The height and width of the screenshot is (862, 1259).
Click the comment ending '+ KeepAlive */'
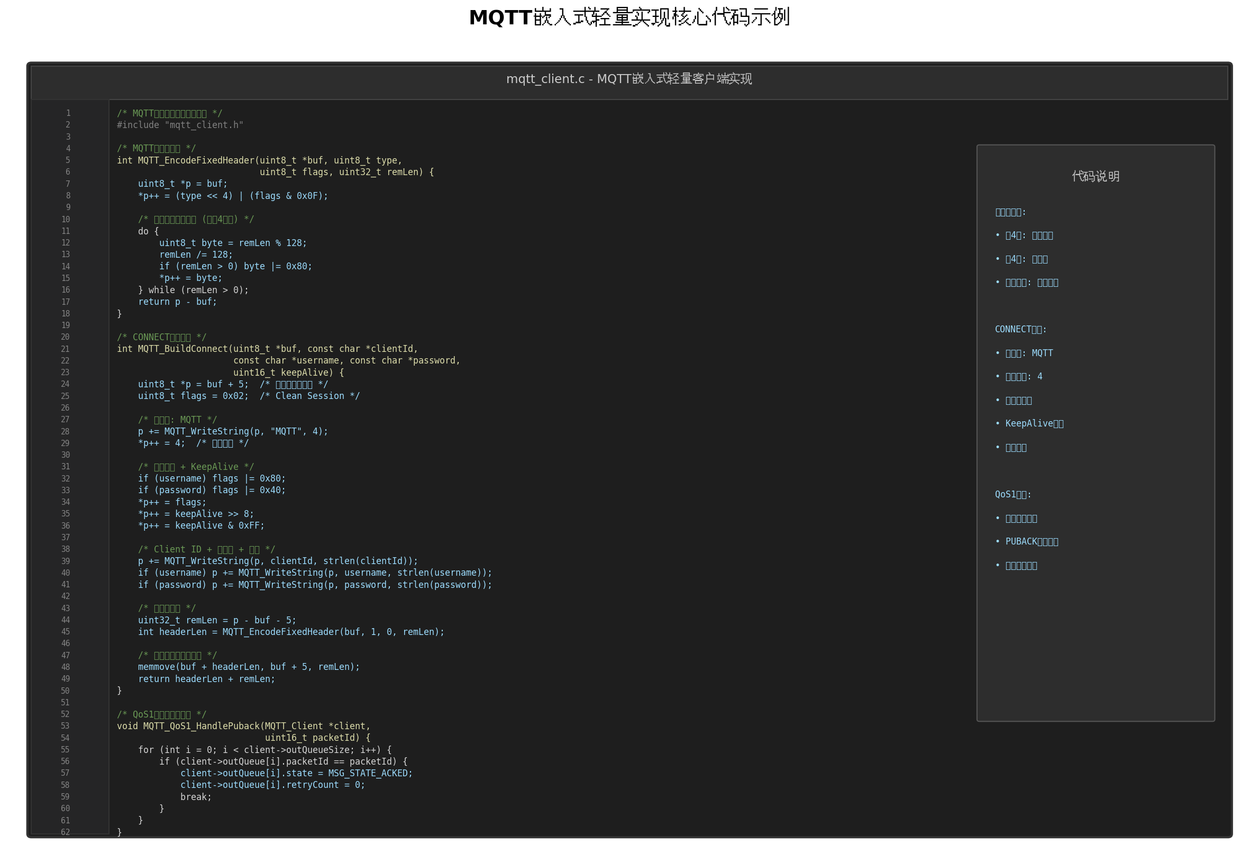tap(196, 467)
